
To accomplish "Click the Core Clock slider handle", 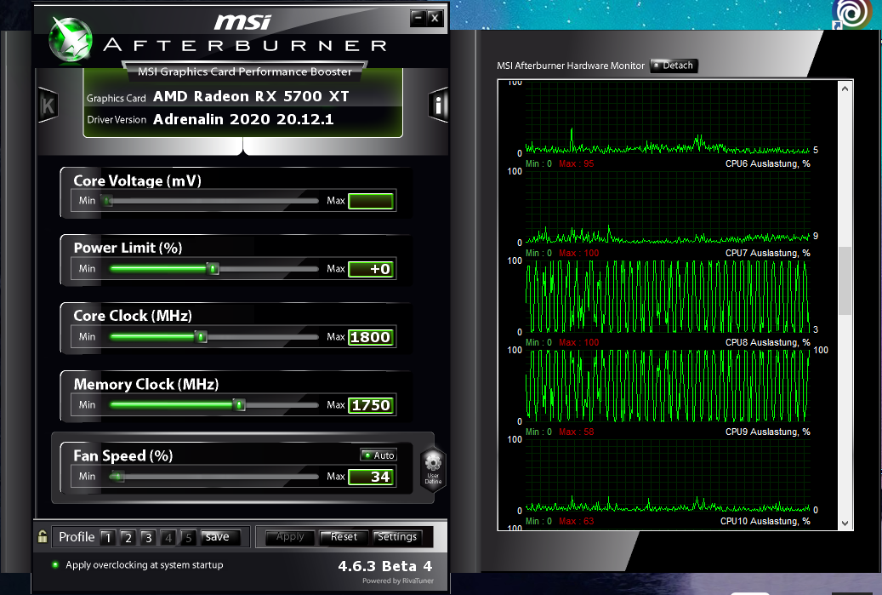I will click(x=202, y=336).
